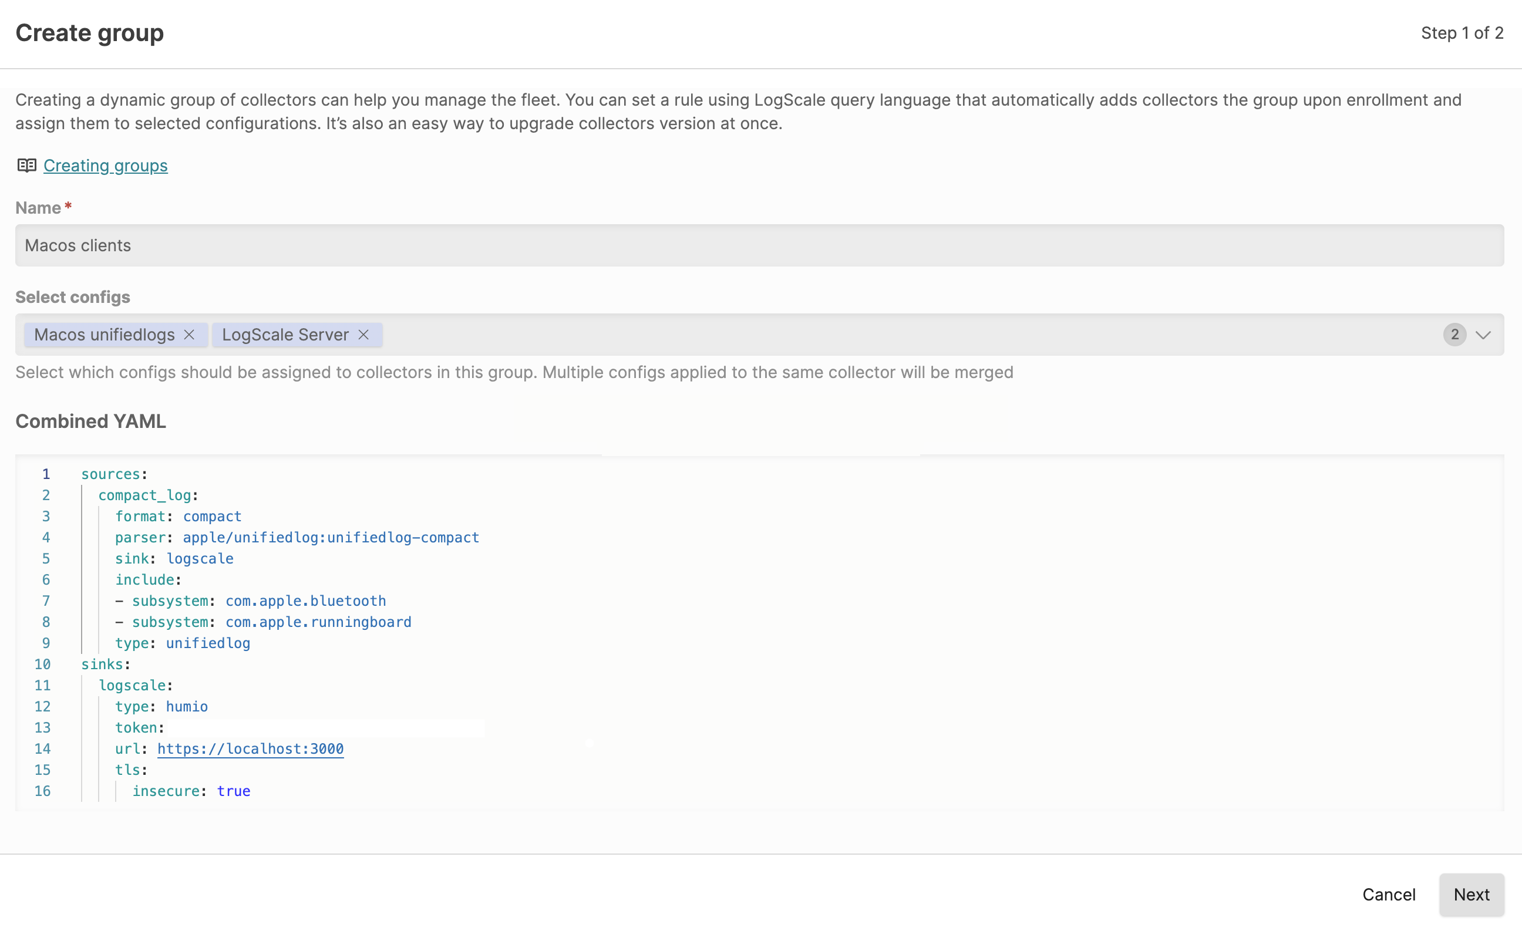Screen dimensions: 1522x931
Task: Click the LogScale Server chip label
Action: [285, 335]
